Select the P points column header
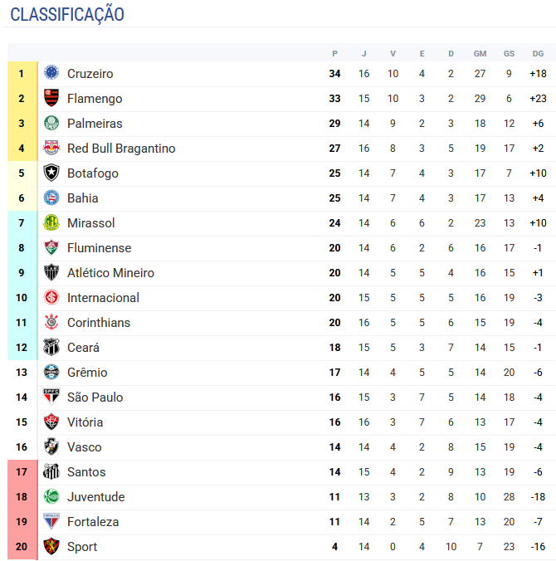The height and width of the screenshot is (561, 556). (x=334, y=54)
